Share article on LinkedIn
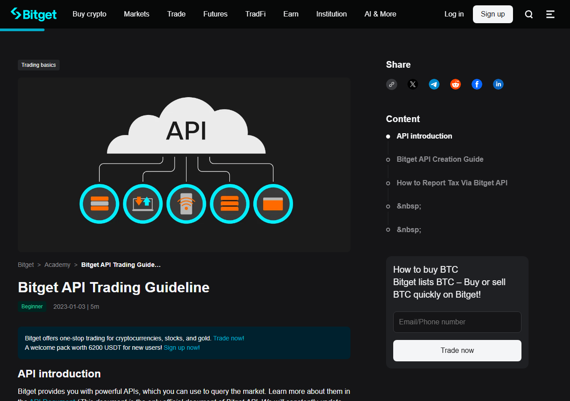570x401 pixels. tap(498, 84)
